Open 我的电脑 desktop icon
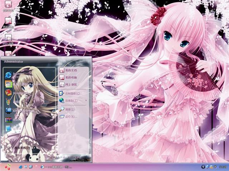Image resolution: width=229 pixels, height=171 pixels. [9, 23]
